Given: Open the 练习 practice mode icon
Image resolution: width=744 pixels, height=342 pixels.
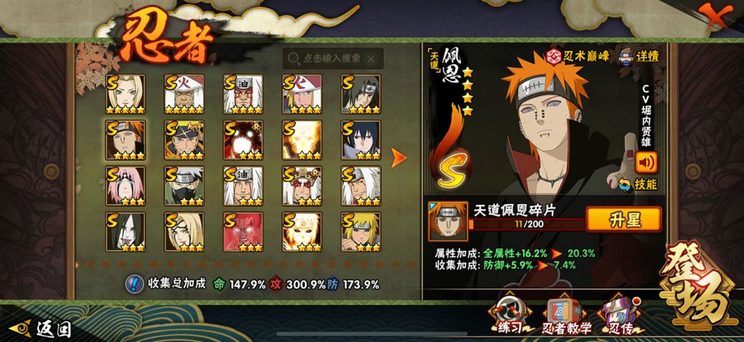Looking at the screenshot, I should point(510,315).
